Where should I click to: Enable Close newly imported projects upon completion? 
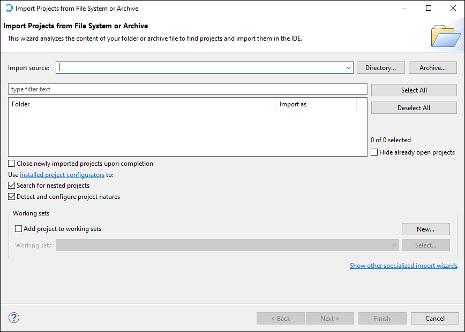[x=12, y=164]
